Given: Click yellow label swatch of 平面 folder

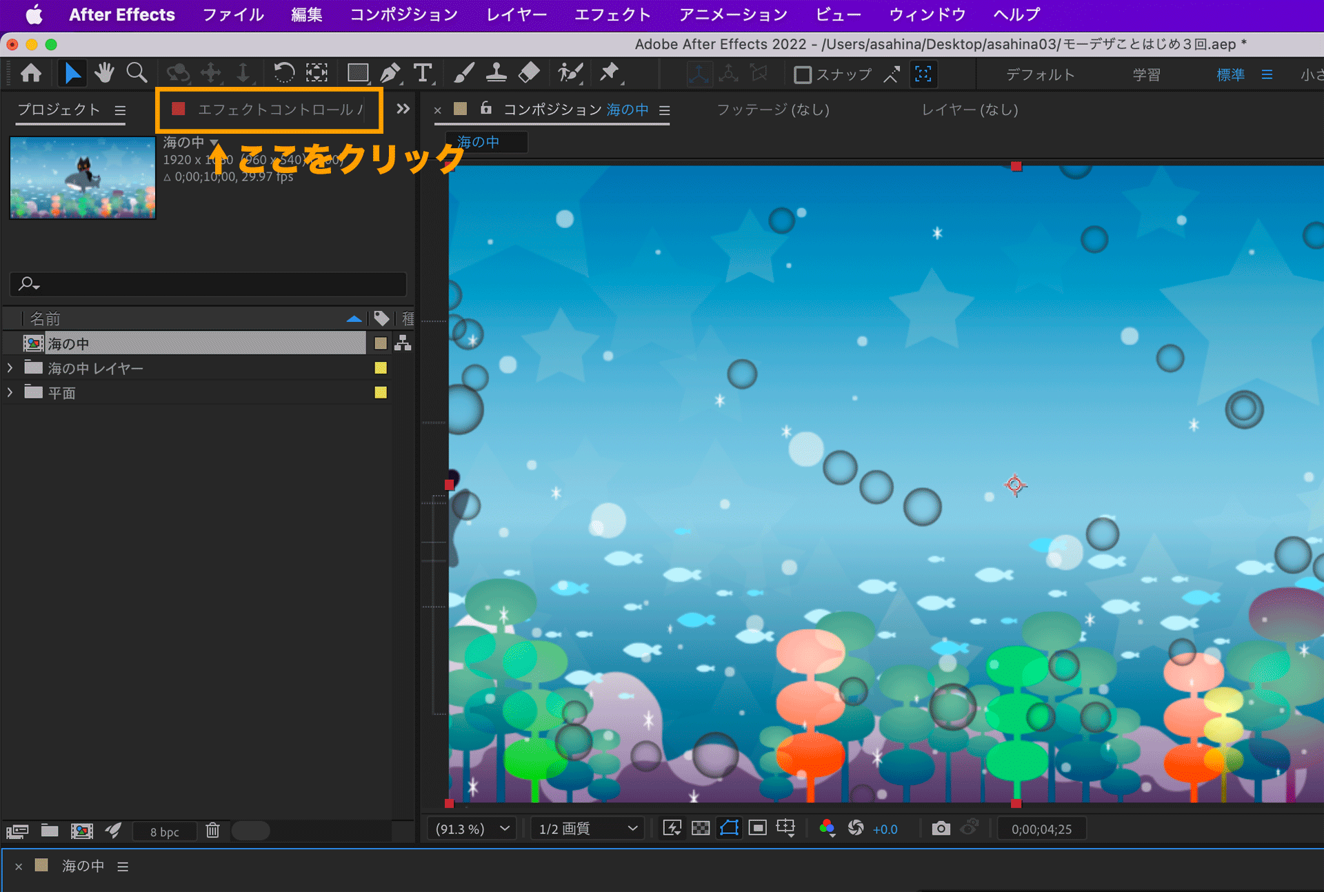Looking at the screenshot, I should (381, 392).
